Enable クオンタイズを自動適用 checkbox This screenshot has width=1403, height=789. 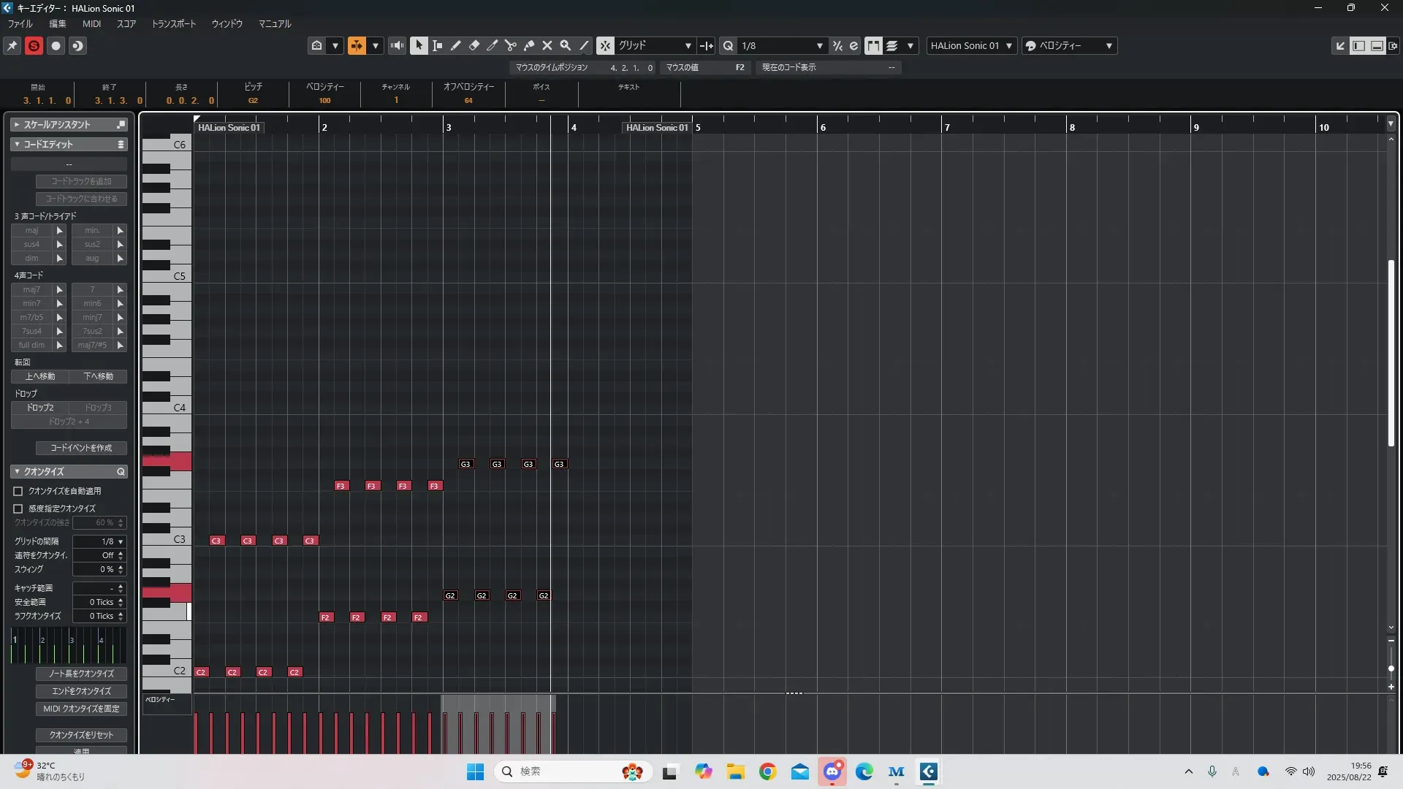(18, 491)
